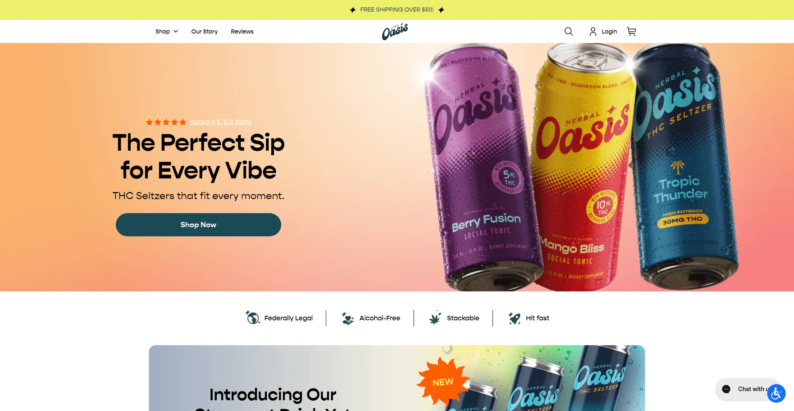794x411 pixels.
Task: Go to the Reviews page
Action: tap(242, 31)
